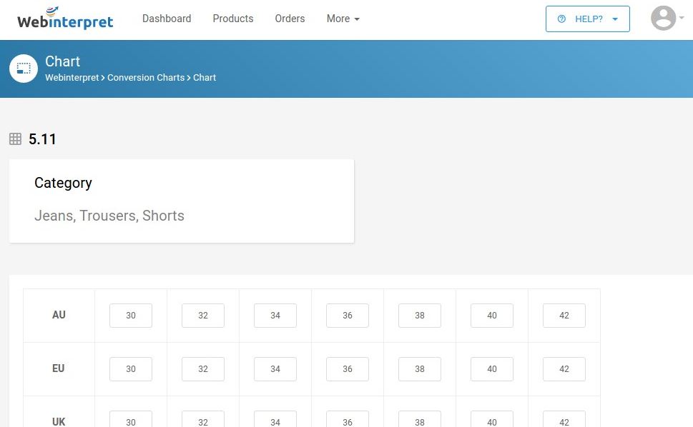The image size is (693, 427).
Task: Click the Webinterpret logo
Action: tap(65, 18)
